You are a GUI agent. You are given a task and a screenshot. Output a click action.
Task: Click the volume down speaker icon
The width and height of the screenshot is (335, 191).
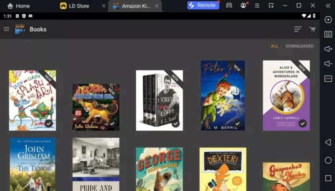click(x=328, y=64)
